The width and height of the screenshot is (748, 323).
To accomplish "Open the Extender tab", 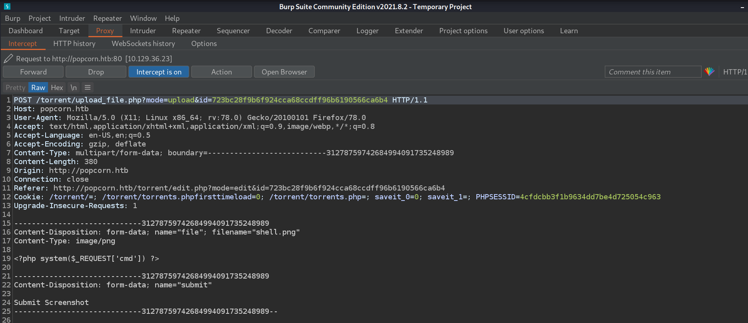I will click(x=409, y=31).
